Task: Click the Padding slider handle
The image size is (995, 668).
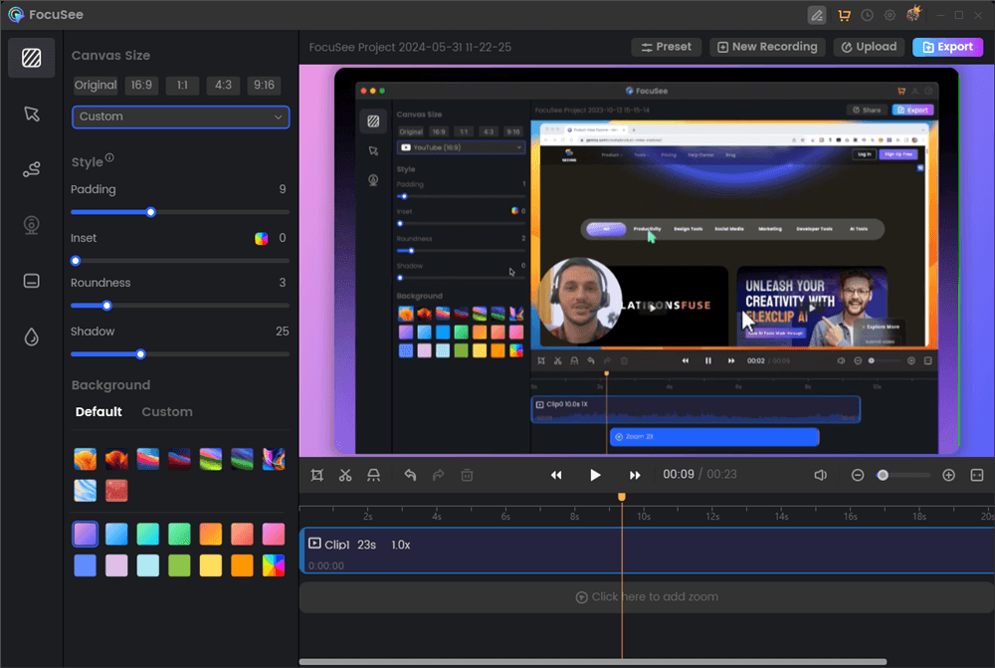Action: (x=150, y=212)
